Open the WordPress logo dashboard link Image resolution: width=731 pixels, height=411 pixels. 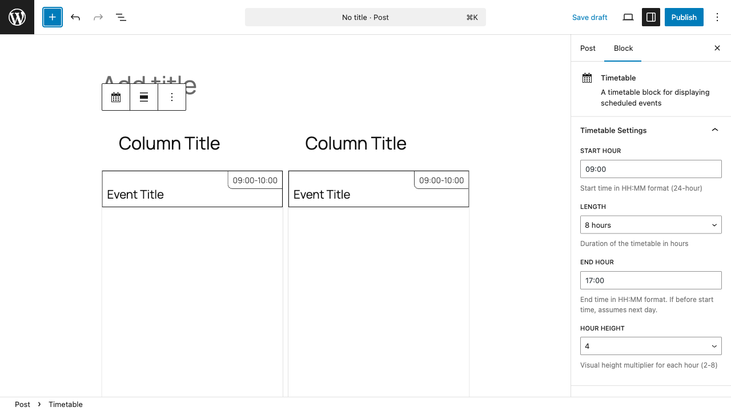(x=17, y=17)
